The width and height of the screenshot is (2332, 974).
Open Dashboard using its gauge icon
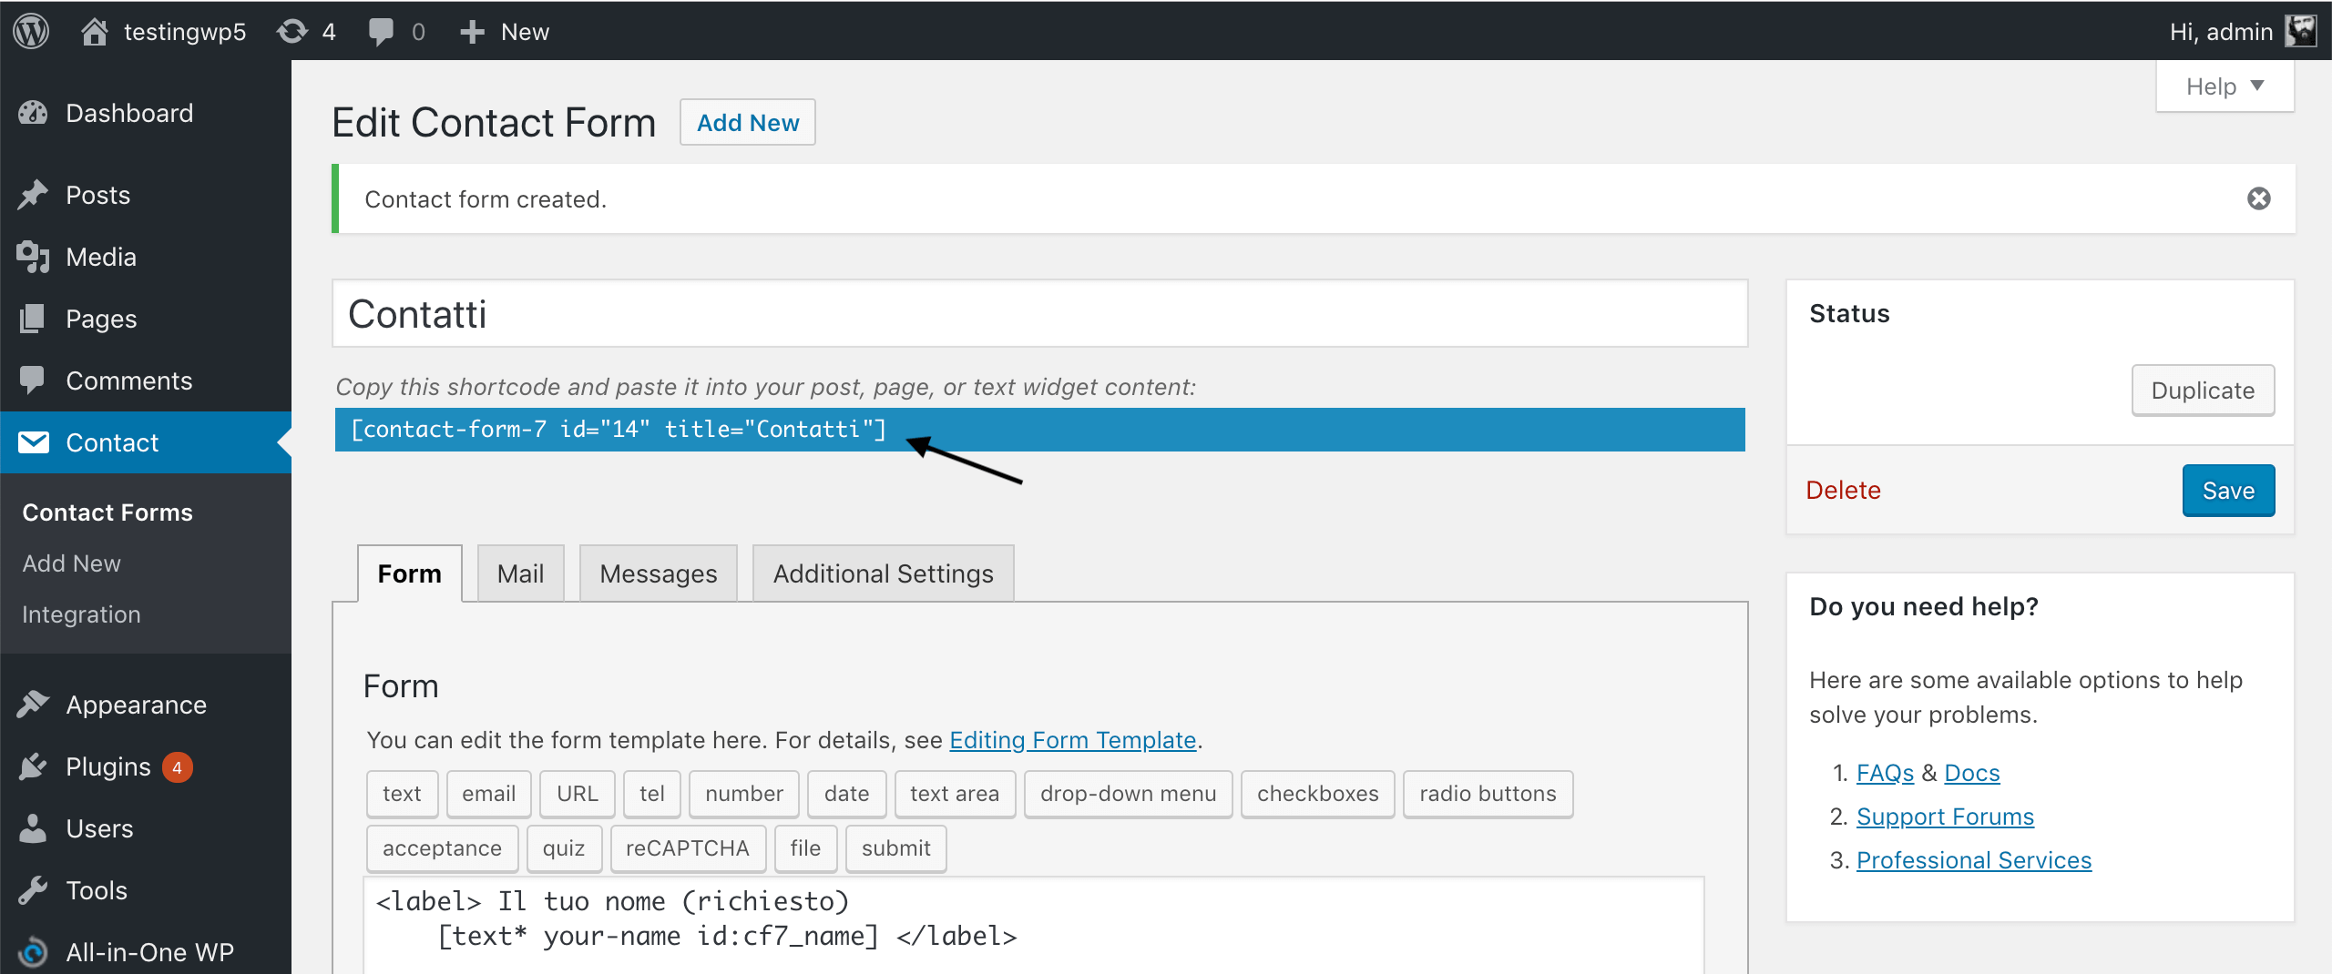pos(33,112)
